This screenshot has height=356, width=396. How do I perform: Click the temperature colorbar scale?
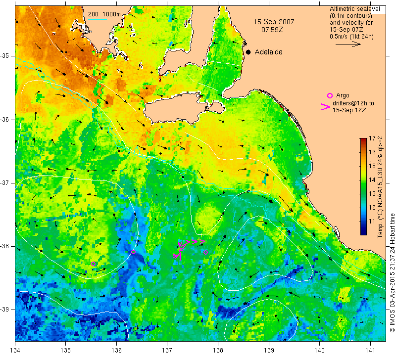(x=363, y=186)
